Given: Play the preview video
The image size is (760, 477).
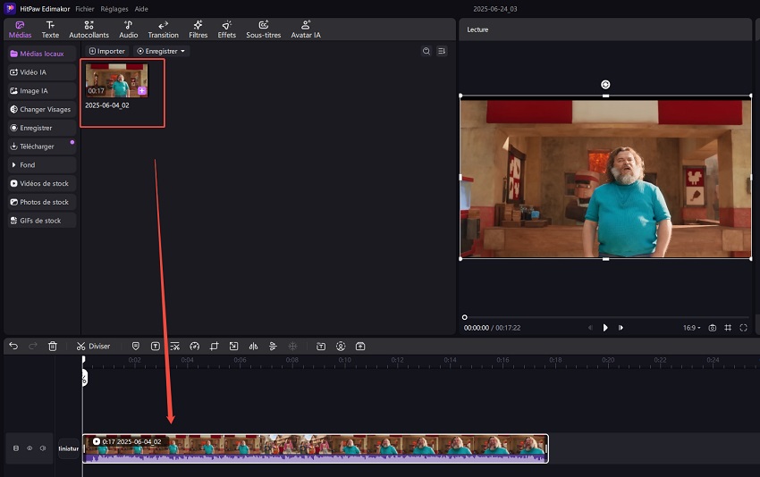Looking at the screenshot, I should [605, 328].
